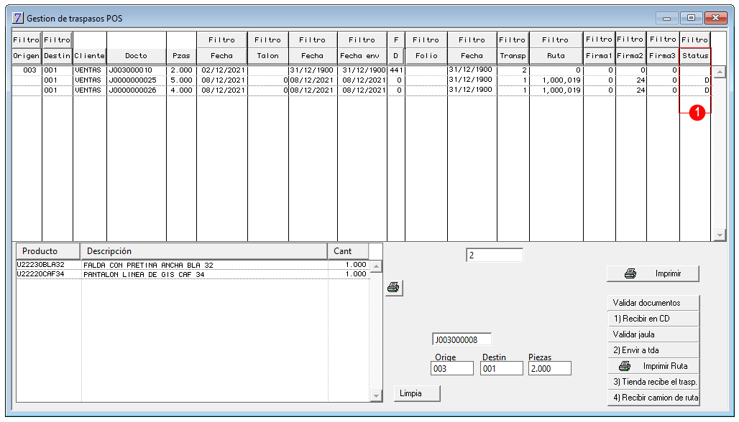Click the Imprimir printer button

(653, 273)
